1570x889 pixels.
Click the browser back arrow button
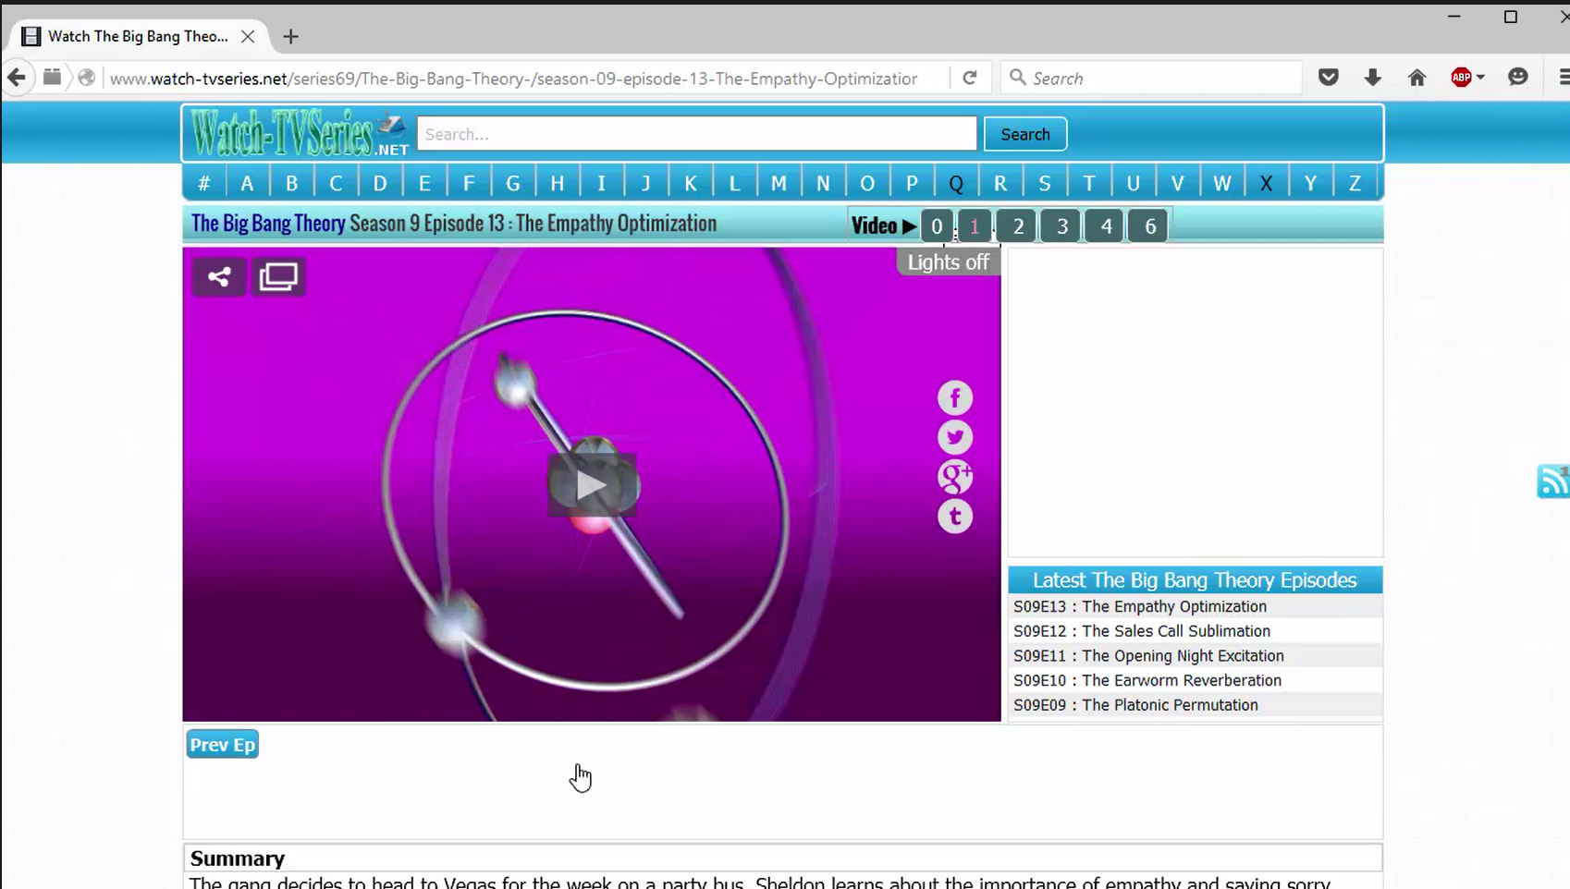[17, 78]
